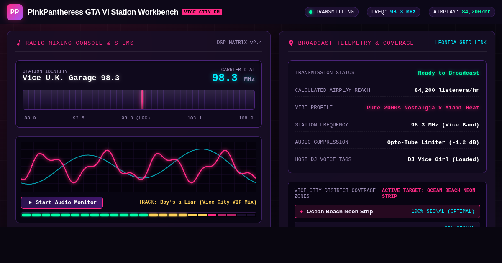The width and height of the screenshot is (502, 263).
Task: Click the HOST DJ VOICE TAGS label
Action: point(323,159)
